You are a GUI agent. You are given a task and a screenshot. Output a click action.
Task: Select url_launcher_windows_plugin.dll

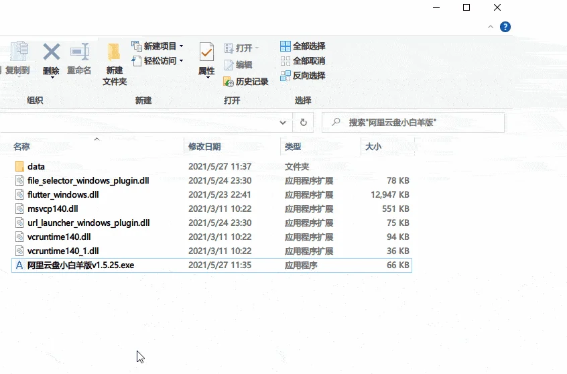[88, 223]
